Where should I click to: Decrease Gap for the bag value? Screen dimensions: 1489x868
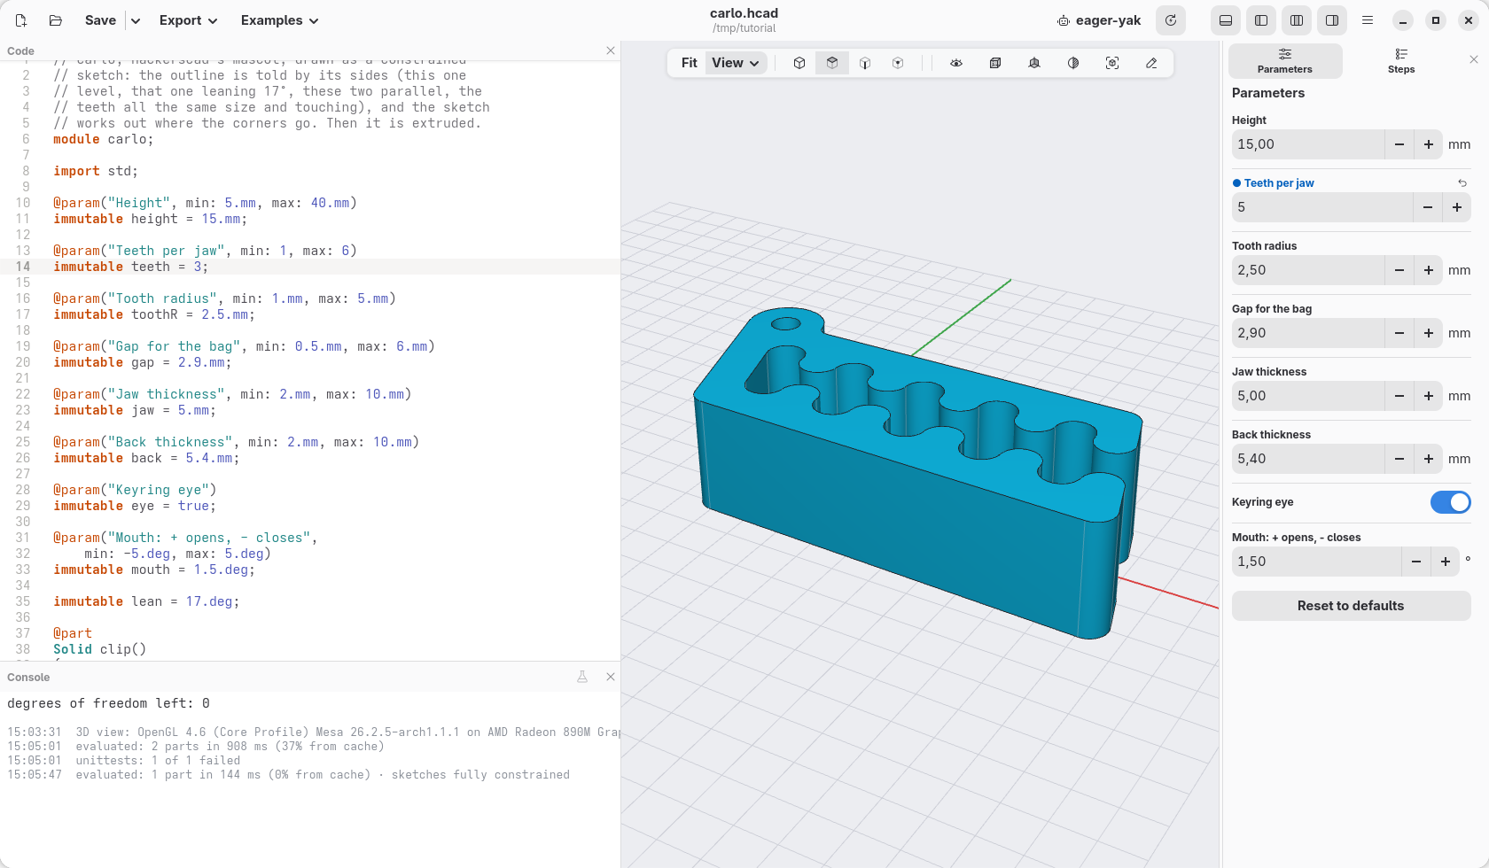pos(1399,333)
